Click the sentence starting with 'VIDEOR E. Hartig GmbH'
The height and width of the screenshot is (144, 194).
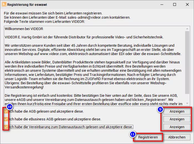[x=84, y=37]
